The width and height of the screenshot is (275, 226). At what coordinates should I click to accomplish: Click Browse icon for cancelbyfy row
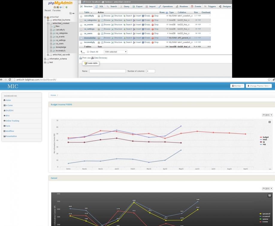[x=102, y=16]
